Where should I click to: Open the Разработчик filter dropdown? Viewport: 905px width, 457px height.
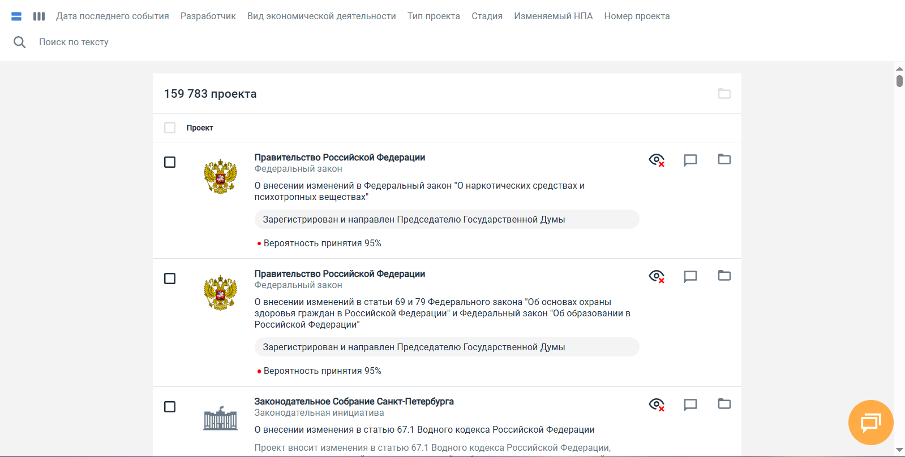[x=208, y=16]
